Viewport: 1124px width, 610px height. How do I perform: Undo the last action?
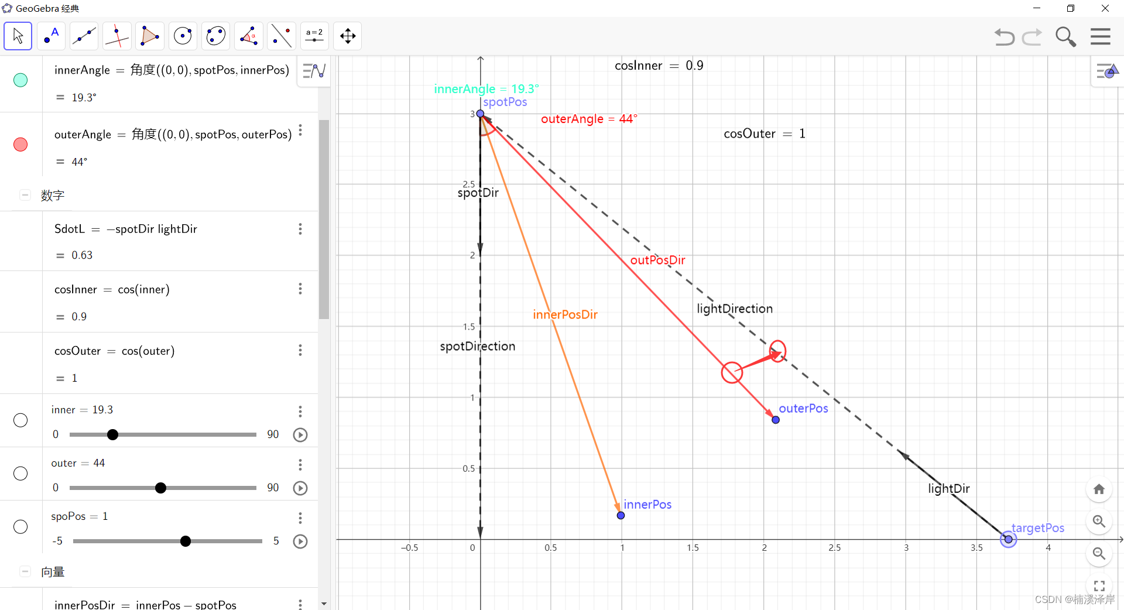pos(1005,37)
